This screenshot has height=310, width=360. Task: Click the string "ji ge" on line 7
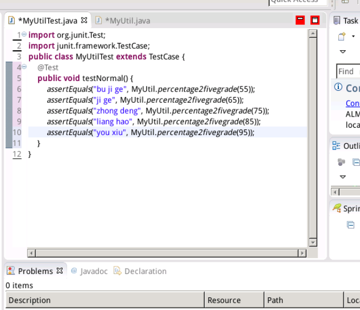(x=104, y=100)
